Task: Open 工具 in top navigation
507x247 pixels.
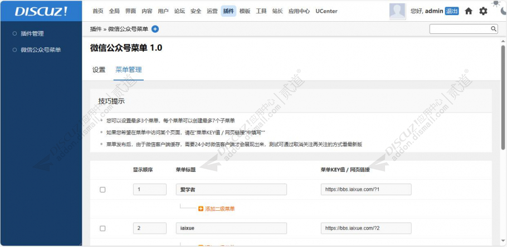Action: pos(261,11)
